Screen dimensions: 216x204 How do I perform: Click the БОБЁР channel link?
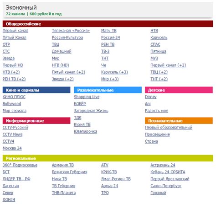click(x=80, y=104)
